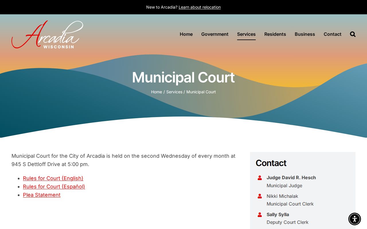Follow the Learn about relocation link
367x229 pixels.
pyautogui.click(x=200, y=7)
